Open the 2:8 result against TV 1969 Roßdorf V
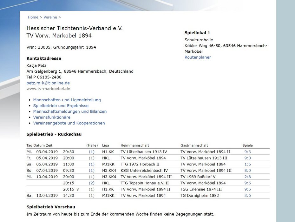This screenshot has width=295, height=222. [248, 177]
